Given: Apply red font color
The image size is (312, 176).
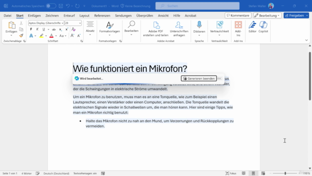Looking at the screenshot, I should pos(51,36).
